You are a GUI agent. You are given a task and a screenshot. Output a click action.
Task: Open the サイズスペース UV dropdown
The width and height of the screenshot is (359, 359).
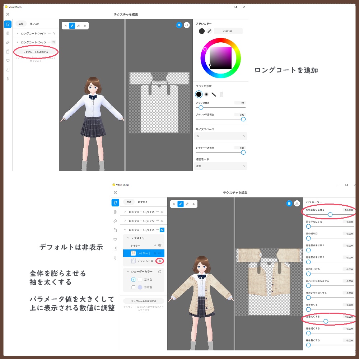[x=221, y=136]
